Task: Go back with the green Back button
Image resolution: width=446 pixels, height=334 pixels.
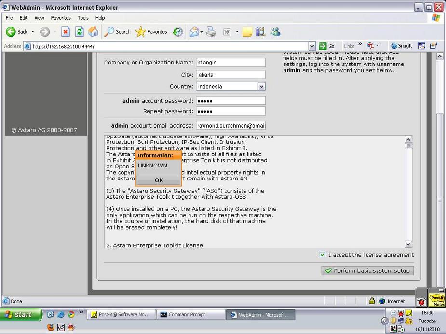Action: [x=17, y=32]
